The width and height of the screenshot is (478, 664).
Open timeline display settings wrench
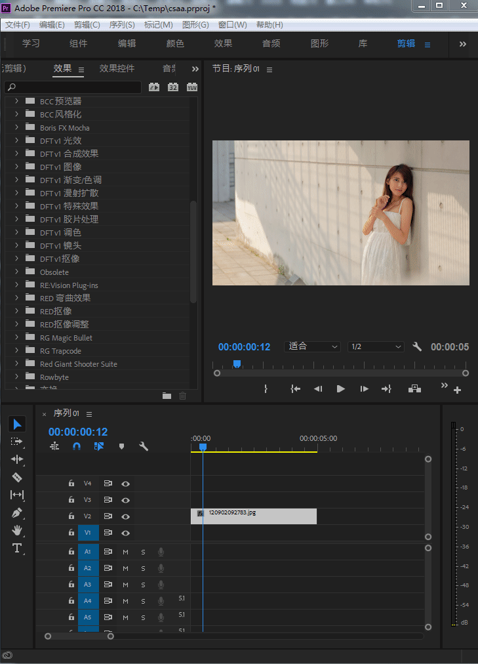(x=144, y=446)
